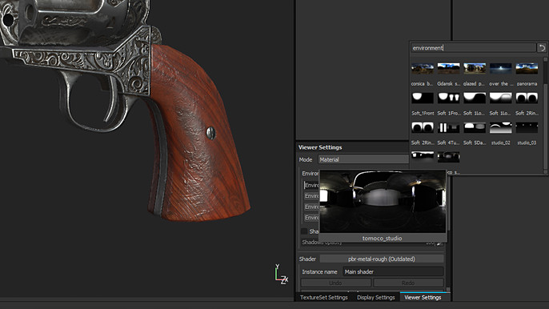Click the Redo button
The width and height of the screenshot is (549, 309).
coord(408,283)
